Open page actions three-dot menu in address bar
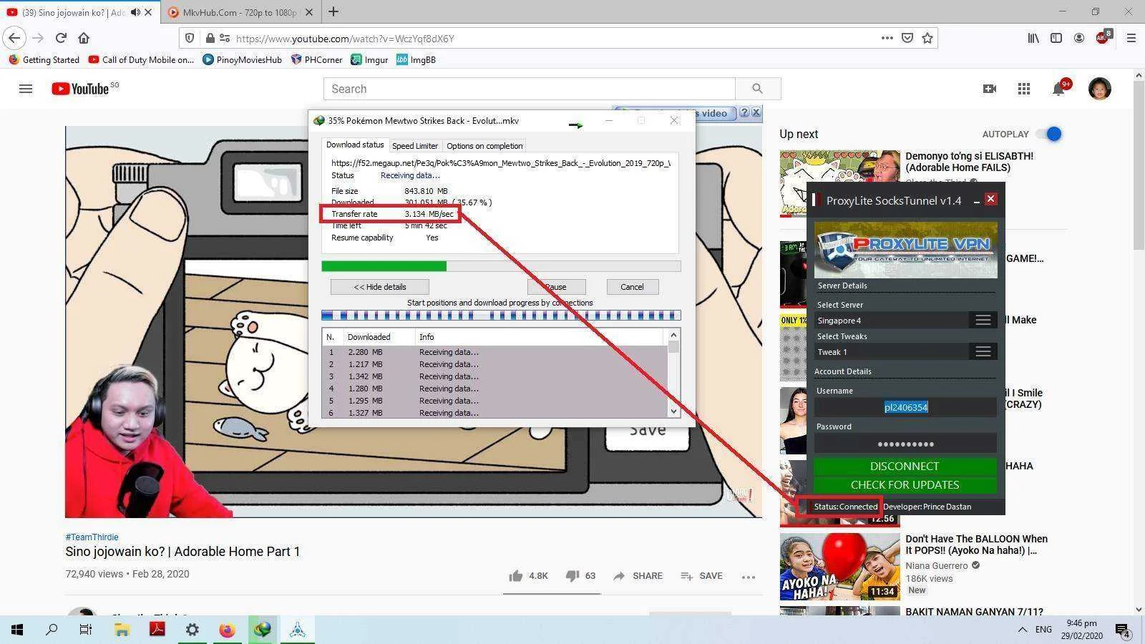This screenshot has width=1145, height=644. (x=887, y=38)
